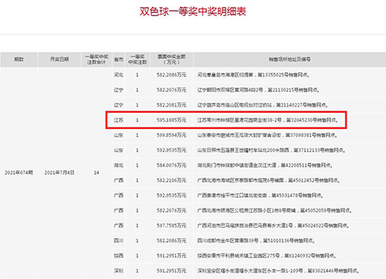Click the 省市 column header
Image resolution: width=386 pixels, height=279 pixels.
coord(119,60)
